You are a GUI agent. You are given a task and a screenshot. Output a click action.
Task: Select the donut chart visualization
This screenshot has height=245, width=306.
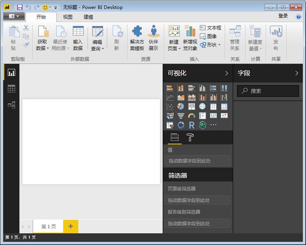[x=180, y=125]
